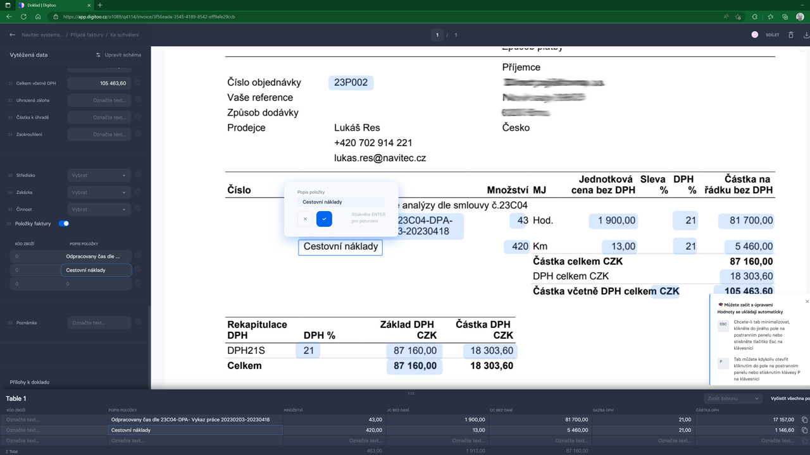810x455 pixels.
Task: Open Přijaté faktury breadcrumb
Action: (87, 35)
